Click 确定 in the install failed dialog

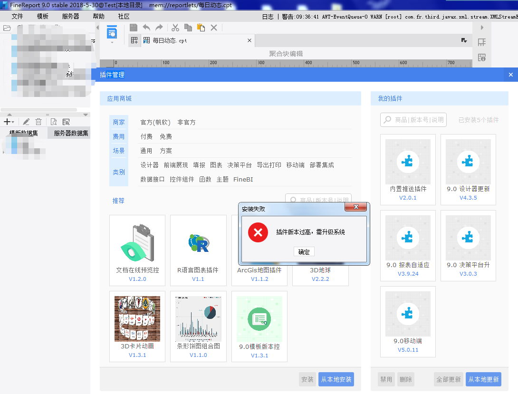[x=304, y=252]
